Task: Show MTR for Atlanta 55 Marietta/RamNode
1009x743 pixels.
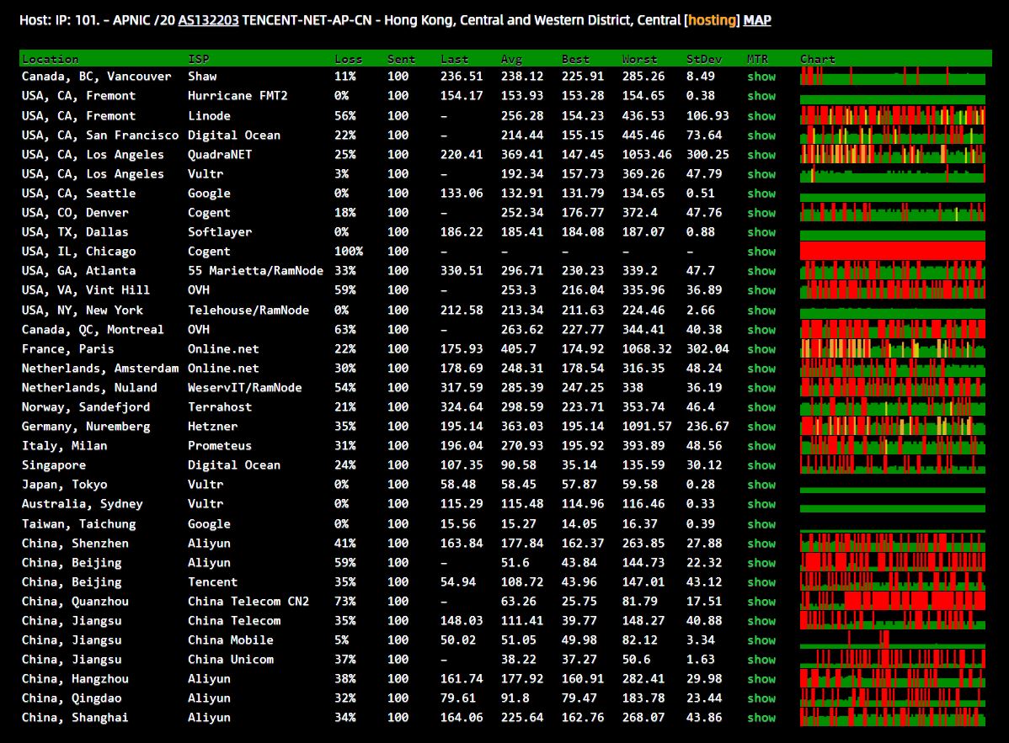Action: 761,271
